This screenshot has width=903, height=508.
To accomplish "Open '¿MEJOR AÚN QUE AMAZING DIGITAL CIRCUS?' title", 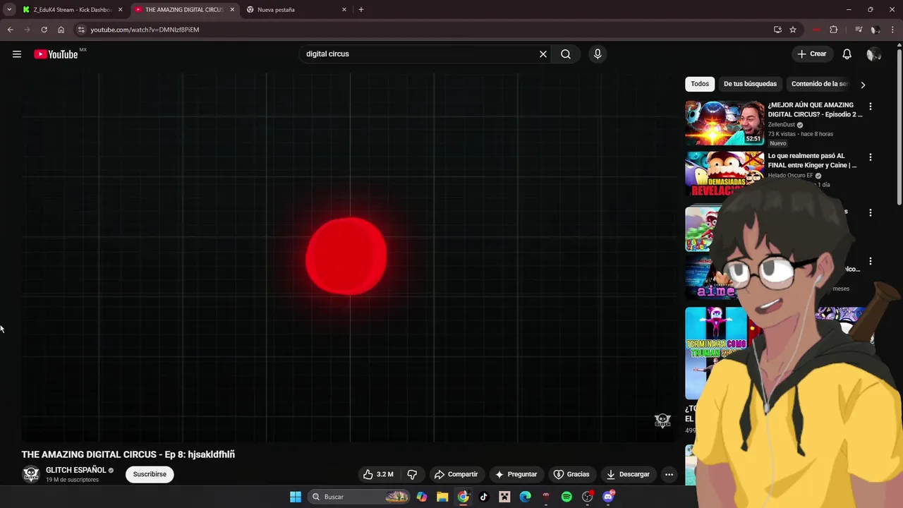I will (x=815, y=109).
